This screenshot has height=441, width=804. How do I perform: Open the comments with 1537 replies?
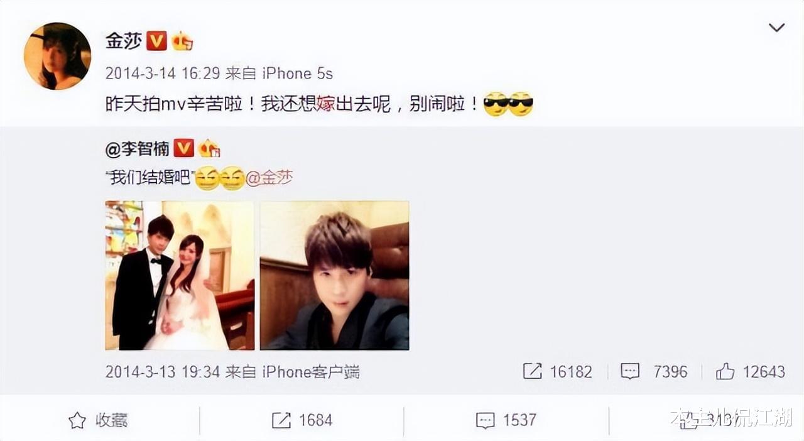pos(506,420)
